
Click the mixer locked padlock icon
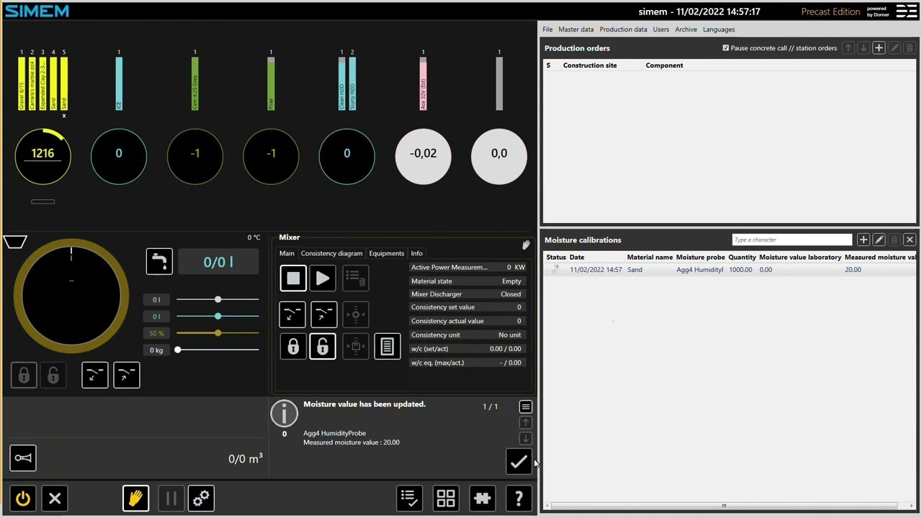coord(292,347)
